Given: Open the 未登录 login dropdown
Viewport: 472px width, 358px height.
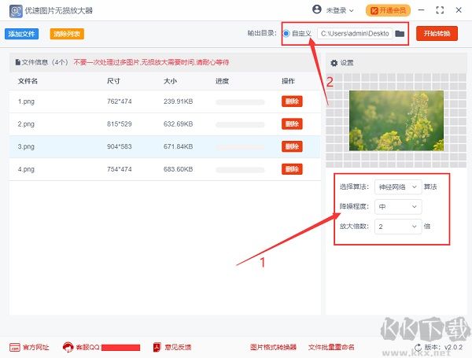Looking at the screenshot, I should [340, 10].
